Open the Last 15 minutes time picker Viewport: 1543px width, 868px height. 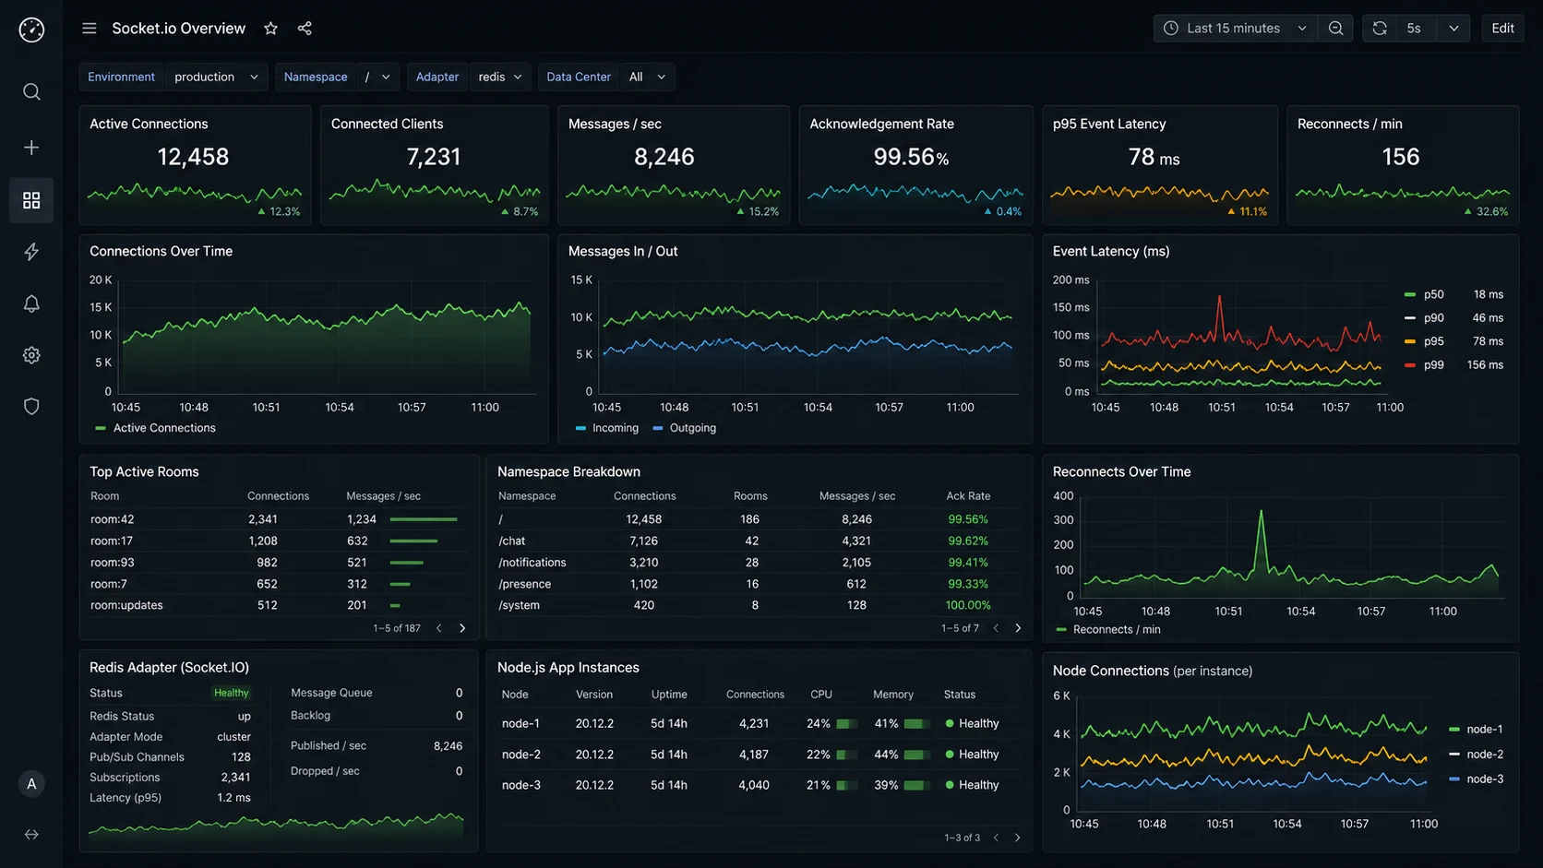tap(1235, 29)
